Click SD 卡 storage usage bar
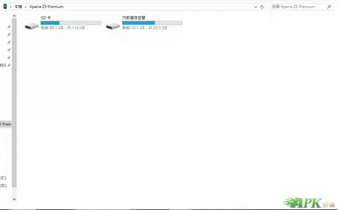 pyautogui.click(x=71, y=23)
